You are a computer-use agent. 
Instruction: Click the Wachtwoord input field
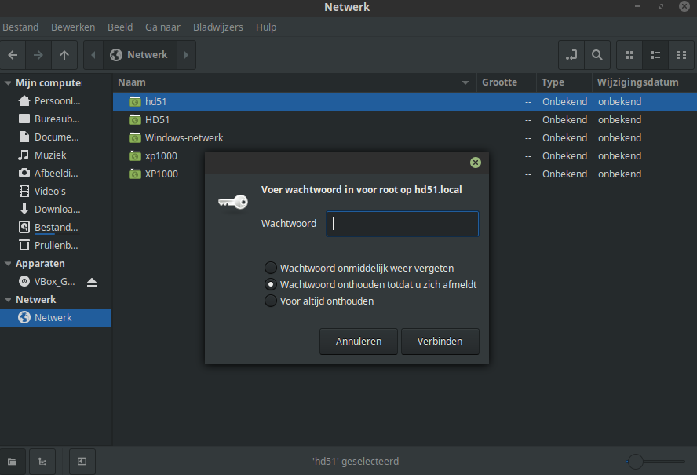(403, 224)
